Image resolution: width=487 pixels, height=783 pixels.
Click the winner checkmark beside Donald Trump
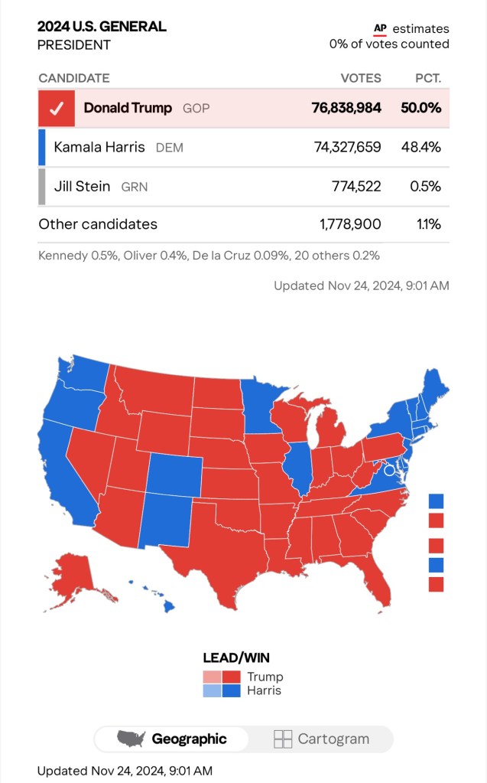[56, 108]
